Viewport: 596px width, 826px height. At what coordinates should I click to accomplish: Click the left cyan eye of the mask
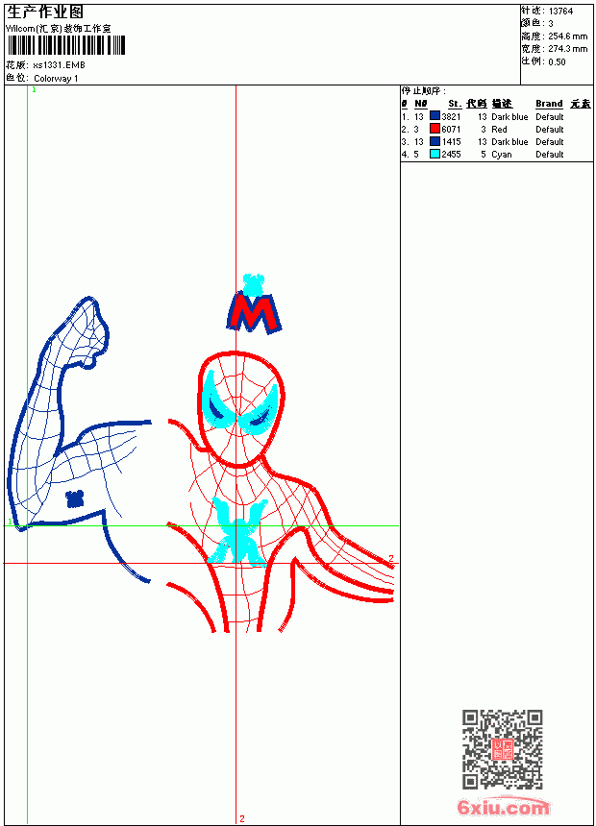[x=217, y=401]
